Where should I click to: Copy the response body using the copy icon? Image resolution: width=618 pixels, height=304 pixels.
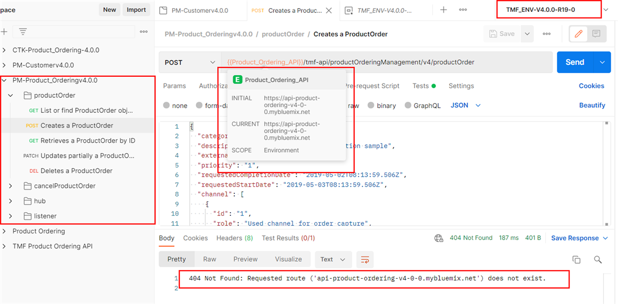pyautogui.click(x=576, y=259)
